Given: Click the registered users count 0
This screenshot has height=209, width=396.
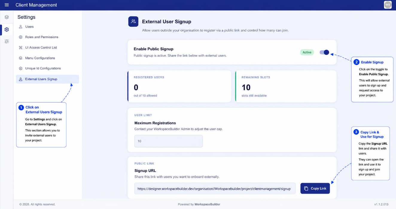Looking at the screenshot, I should pos(136,87).
